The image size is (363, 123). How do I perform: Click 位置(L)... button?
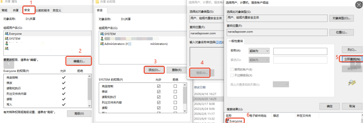[x=341, y=32]
